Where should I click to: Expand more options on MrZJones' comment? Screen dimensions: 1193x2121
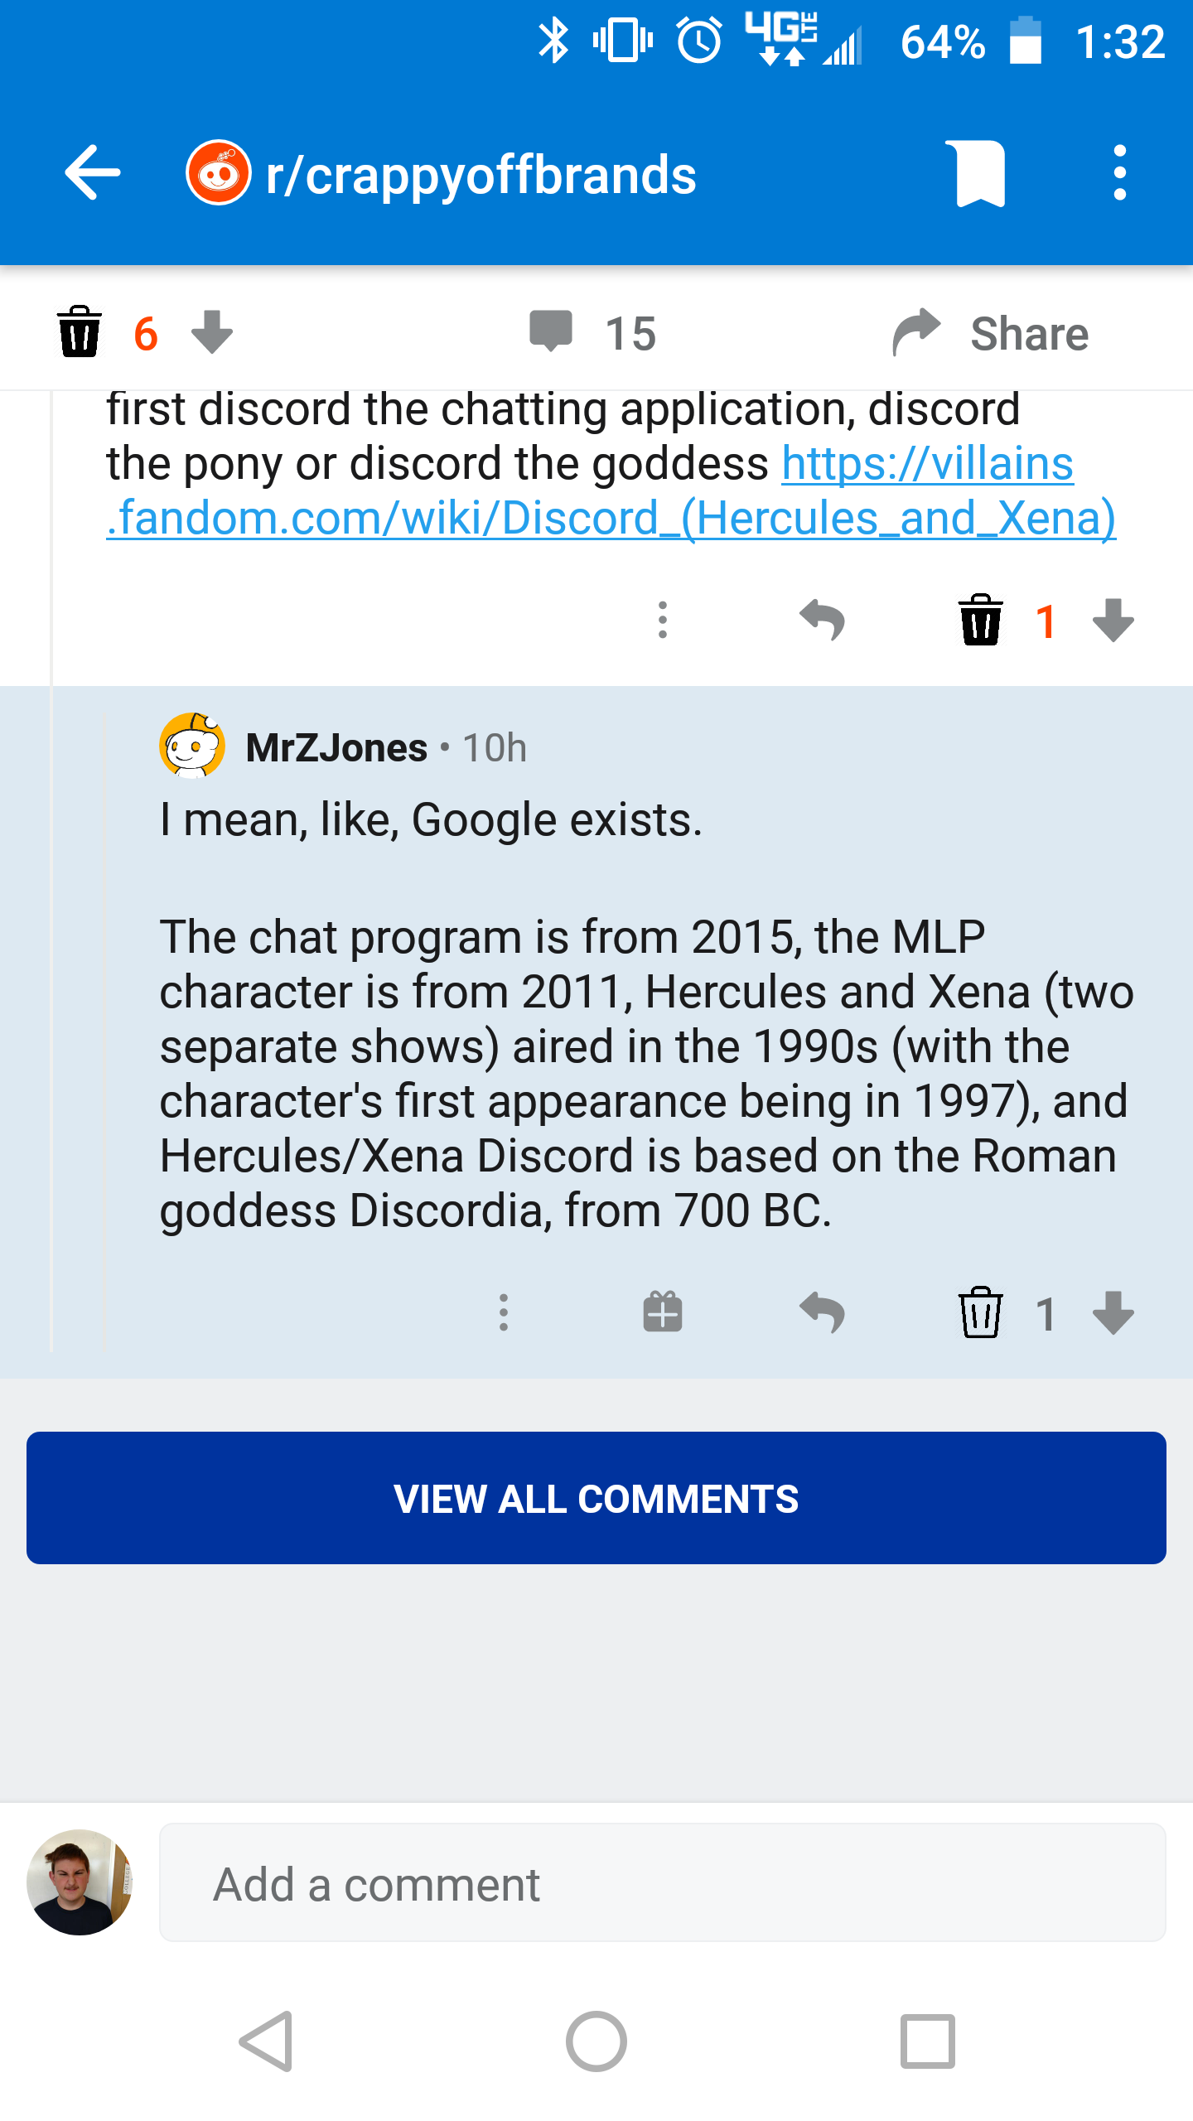pos(505,1313)
